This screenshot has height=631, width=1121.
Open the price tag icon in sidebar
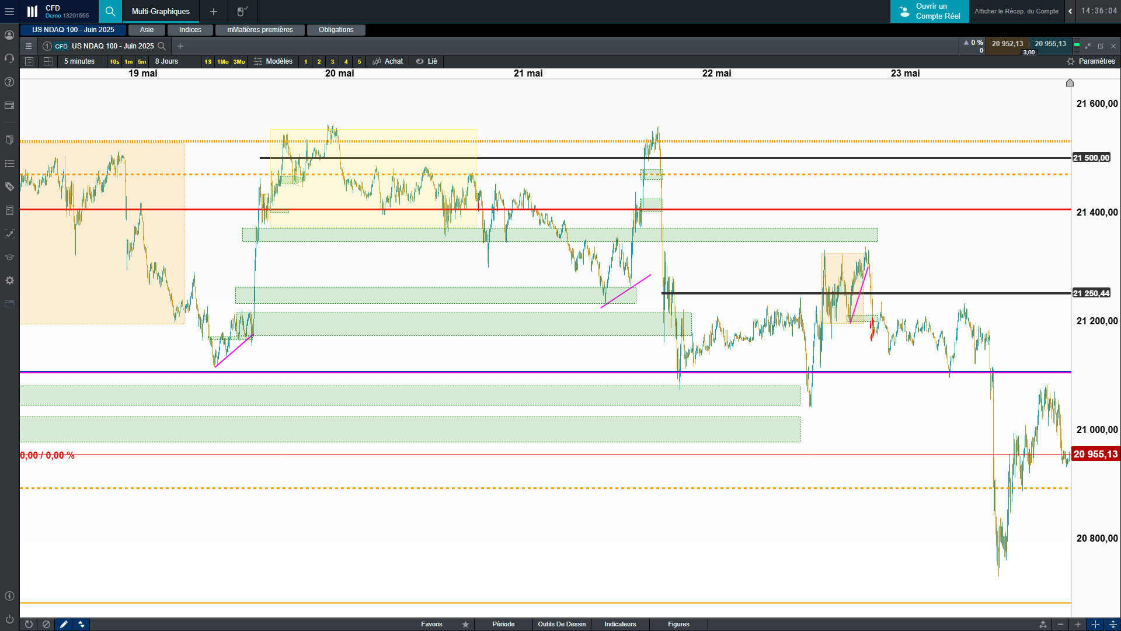pos(9,187)
